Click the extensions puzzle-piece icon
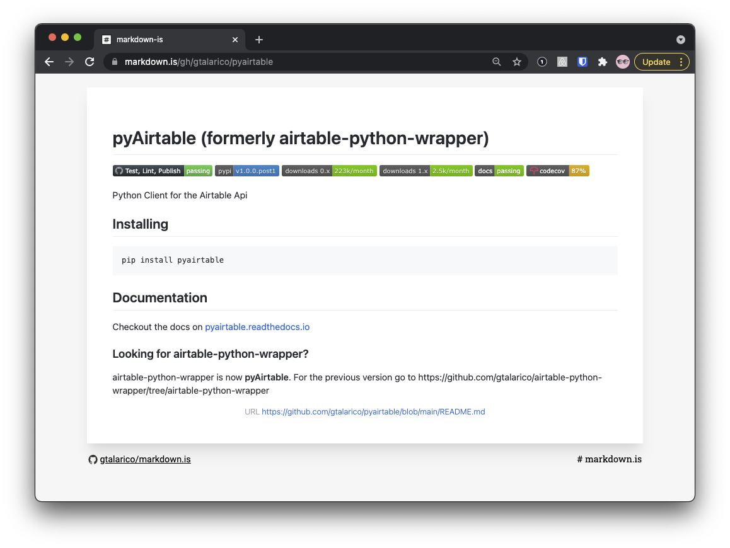 [x=602, y=61]
